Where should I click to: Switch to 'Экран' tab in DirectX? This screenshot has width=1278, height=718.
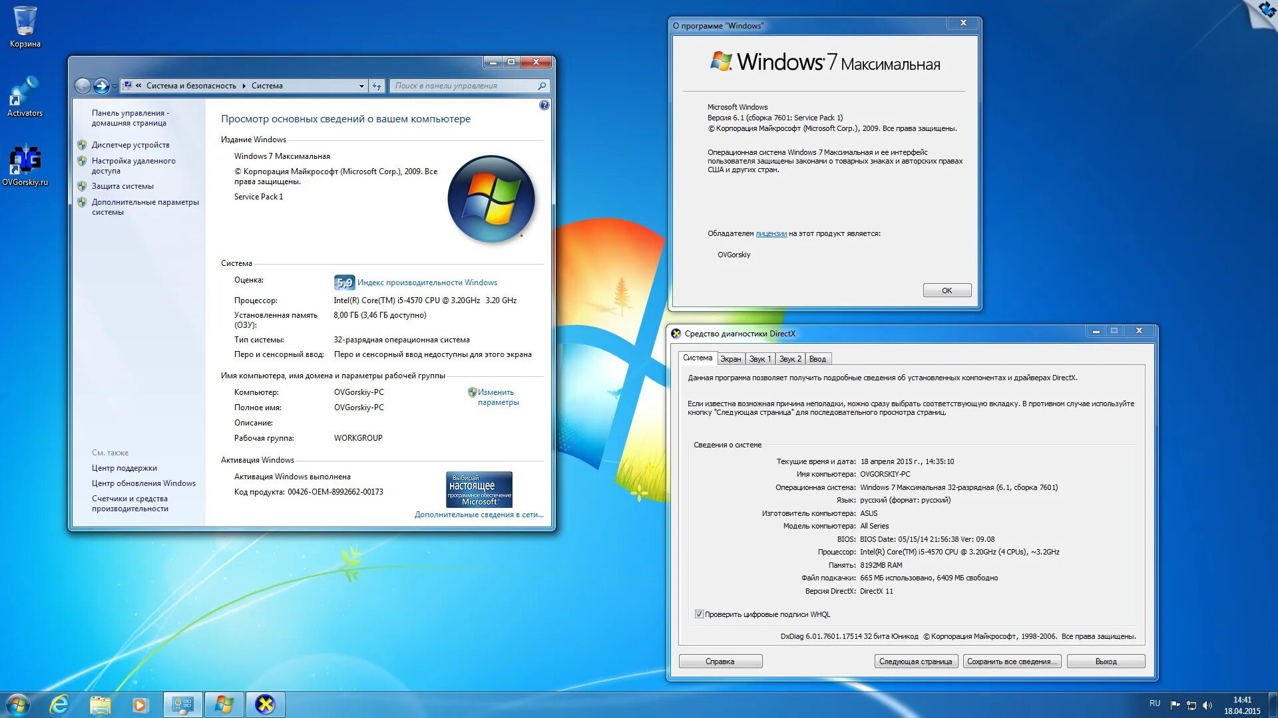pos(731,359)
